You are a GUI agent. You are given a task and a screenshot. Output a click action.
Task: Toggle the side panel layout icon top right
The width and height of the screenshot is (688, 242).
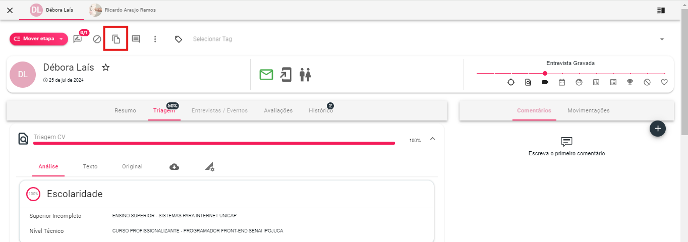[x=661, y=10]
